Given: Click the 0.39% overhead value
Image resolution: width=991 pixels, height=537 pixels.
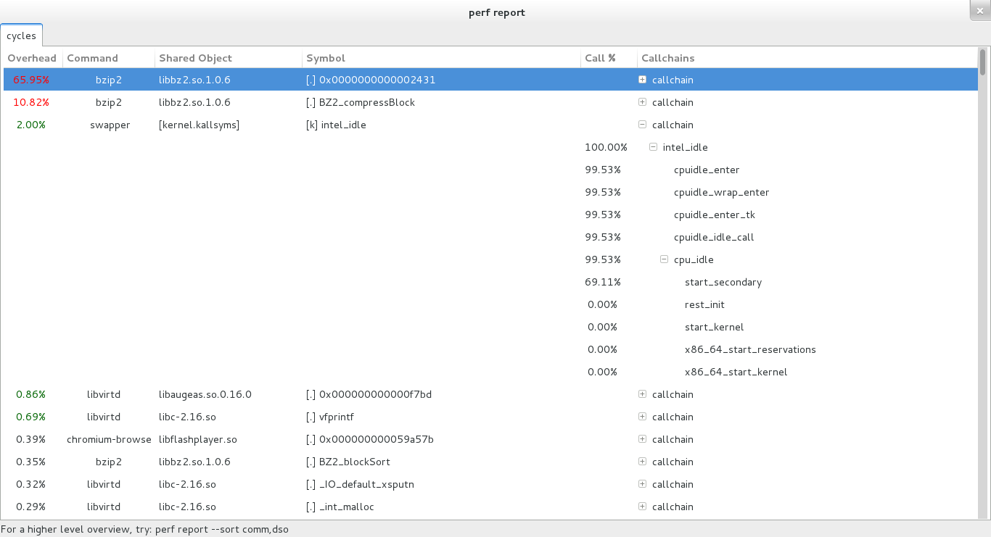Looking at the screenshot, I should coord(31,439).
